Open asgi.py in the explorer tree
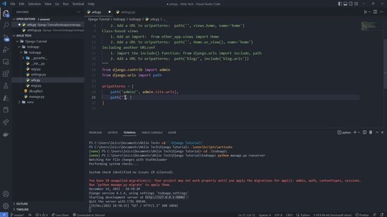 click(x=36, y=69)
